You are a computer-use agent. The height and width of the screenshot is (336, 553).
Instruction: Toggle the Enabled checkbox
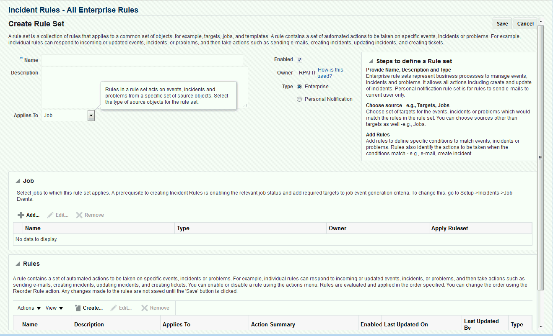(299, 59)
